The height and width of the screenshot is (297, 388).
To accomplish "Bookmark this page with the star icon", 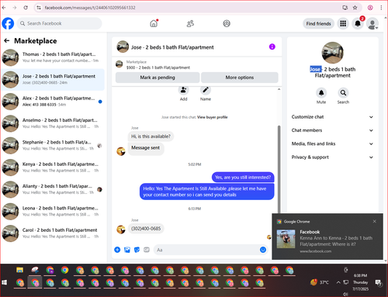I will (x=355, y=8).
